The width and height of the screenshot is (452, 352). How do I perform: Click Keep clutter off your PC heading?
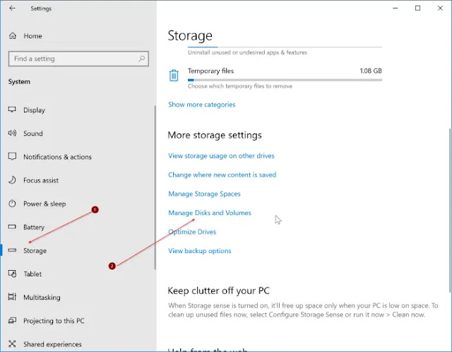pyautogui.click(x=218, y=291)
